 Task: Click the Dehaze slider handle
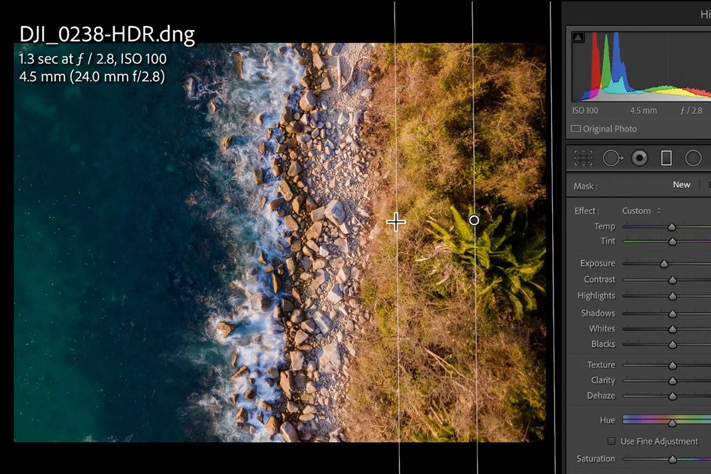click(x=672, y=396)
